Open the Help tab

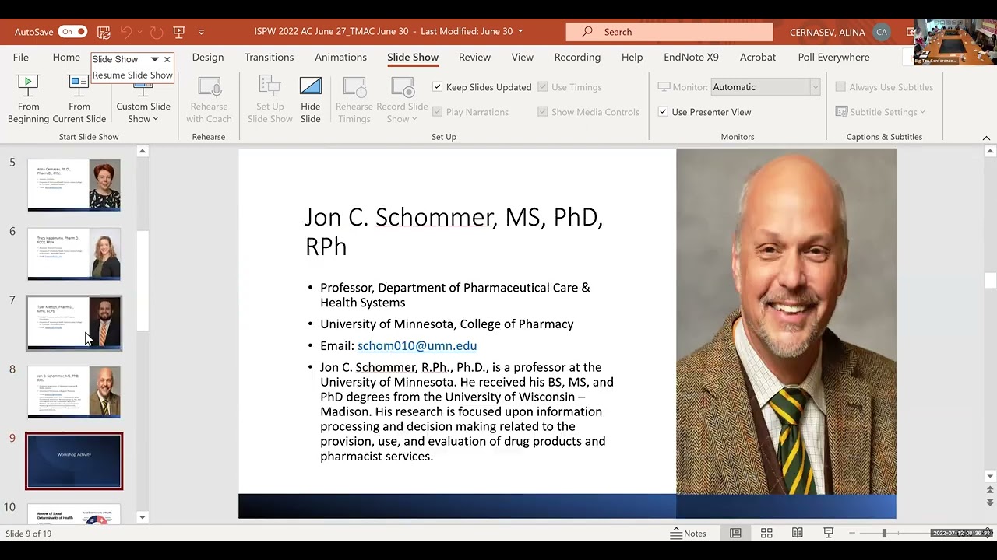632,58
